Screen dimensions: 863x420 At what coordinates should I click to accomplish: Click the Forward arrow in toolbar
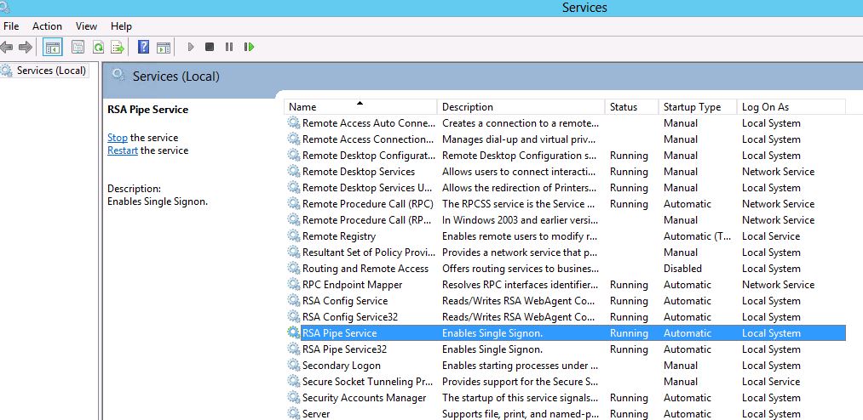(x=26, y=48)
